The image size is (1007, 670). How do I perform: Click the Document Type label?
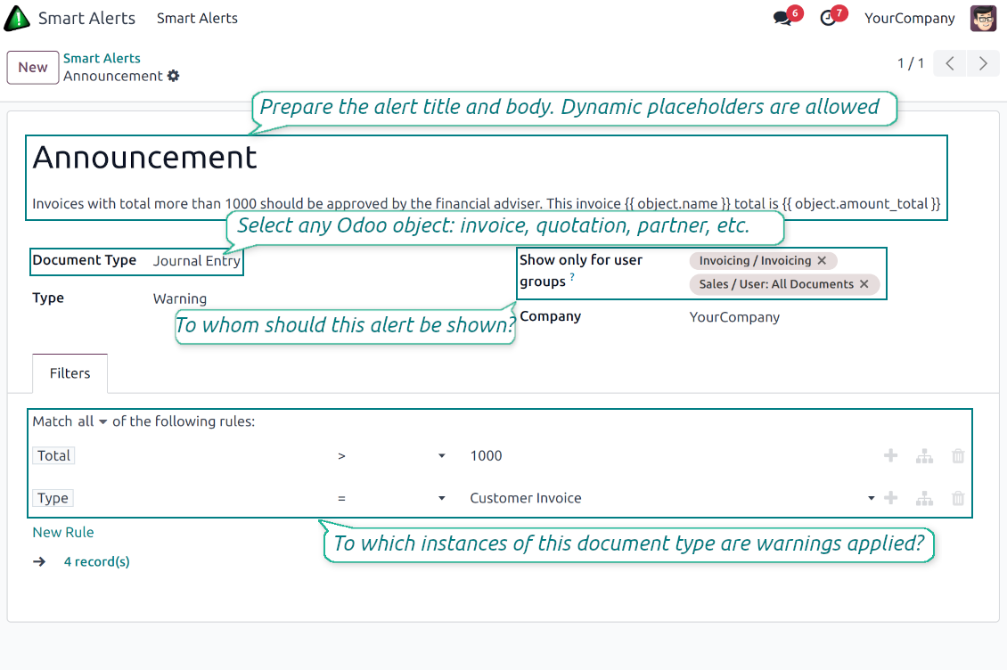tap(84, 260)
